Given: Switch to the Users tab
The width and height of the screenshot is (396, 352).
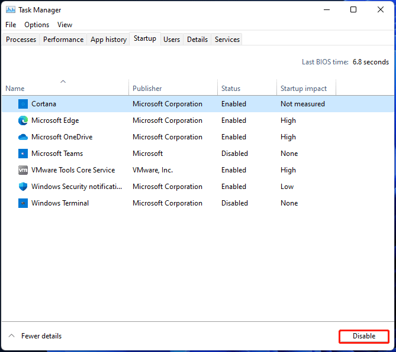Looking at the screenshot, I should 172,40.
